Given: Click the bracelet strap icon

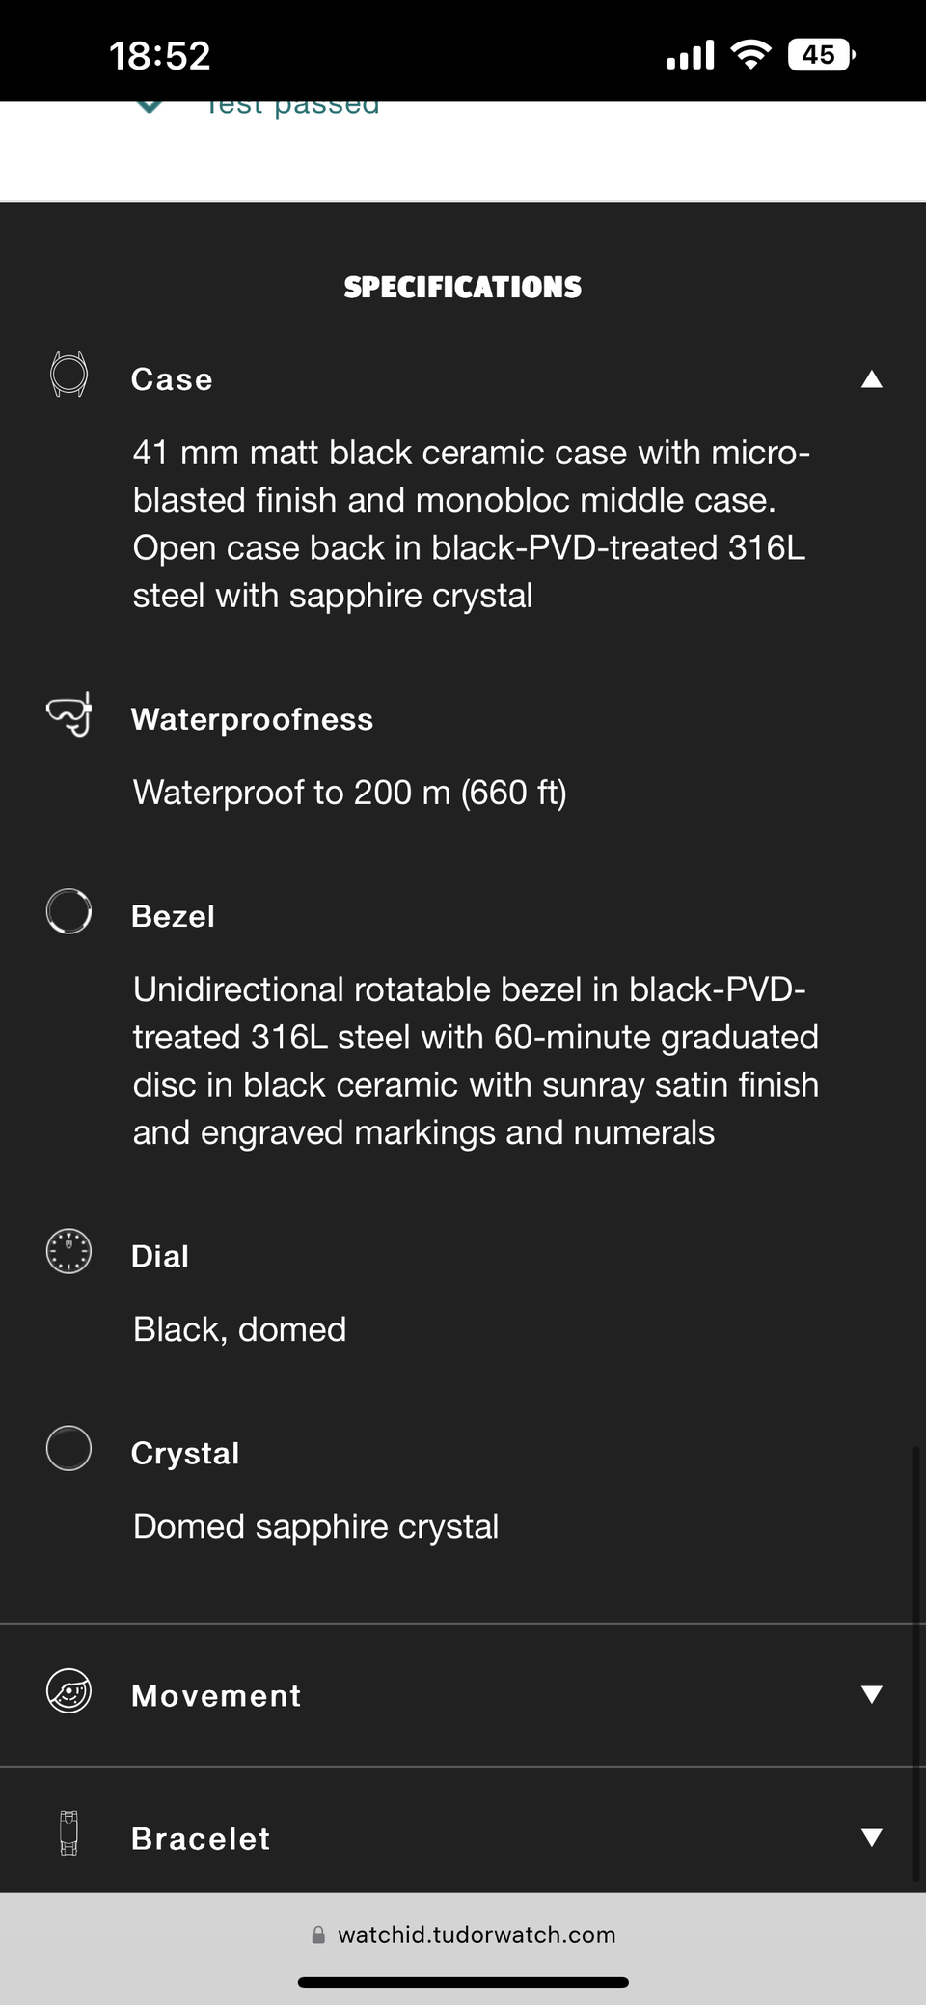Looking at the screenshot, I should 68,1833.
